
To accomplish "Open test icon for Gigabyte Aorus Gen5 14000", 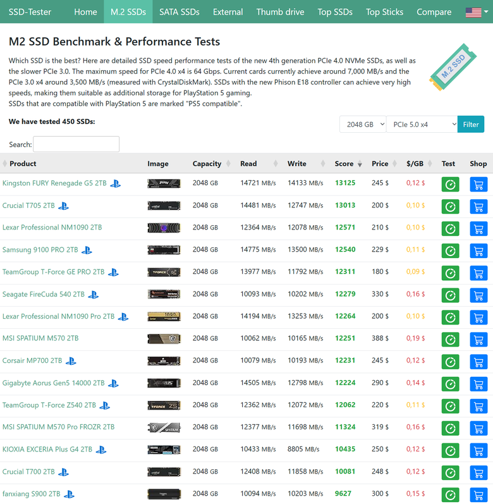I will (450, 384).
